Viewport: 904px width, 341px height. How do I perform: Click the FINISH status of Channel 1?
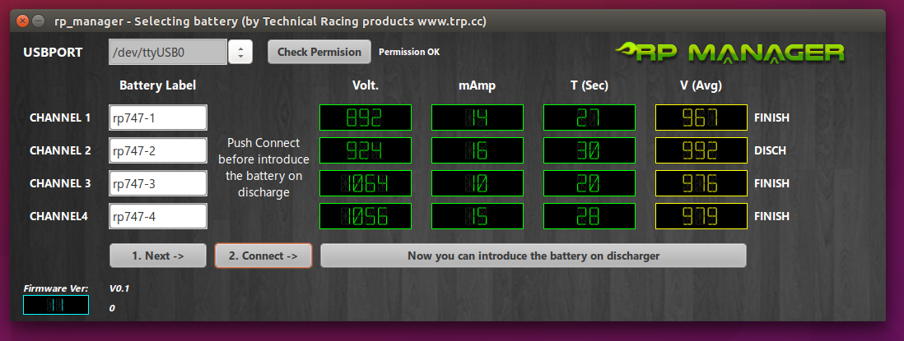(772, 118)
